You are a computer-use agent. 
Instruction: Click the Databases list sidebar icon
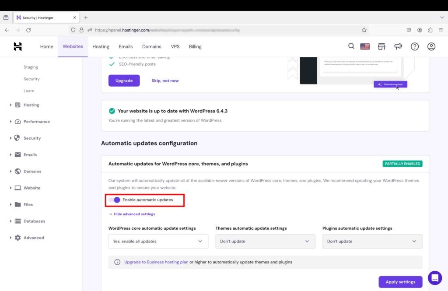click(17, 221)
